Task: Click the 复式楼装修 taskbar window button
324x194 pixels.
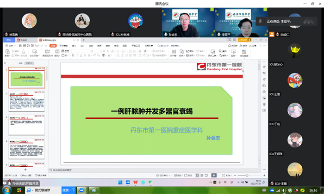Action: (43, 190)
